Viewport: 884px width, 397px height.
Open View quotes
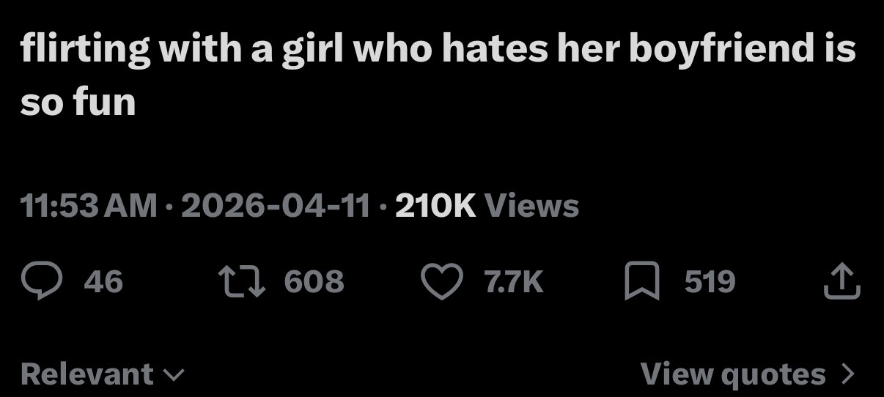(733, 374)
